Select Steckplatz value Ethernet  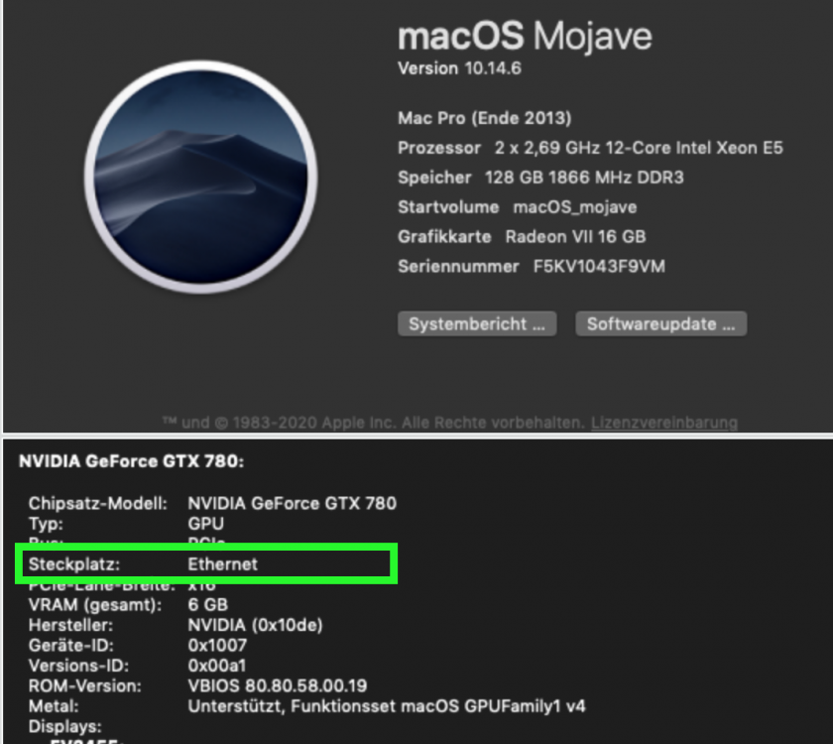(x=222, y=563)
